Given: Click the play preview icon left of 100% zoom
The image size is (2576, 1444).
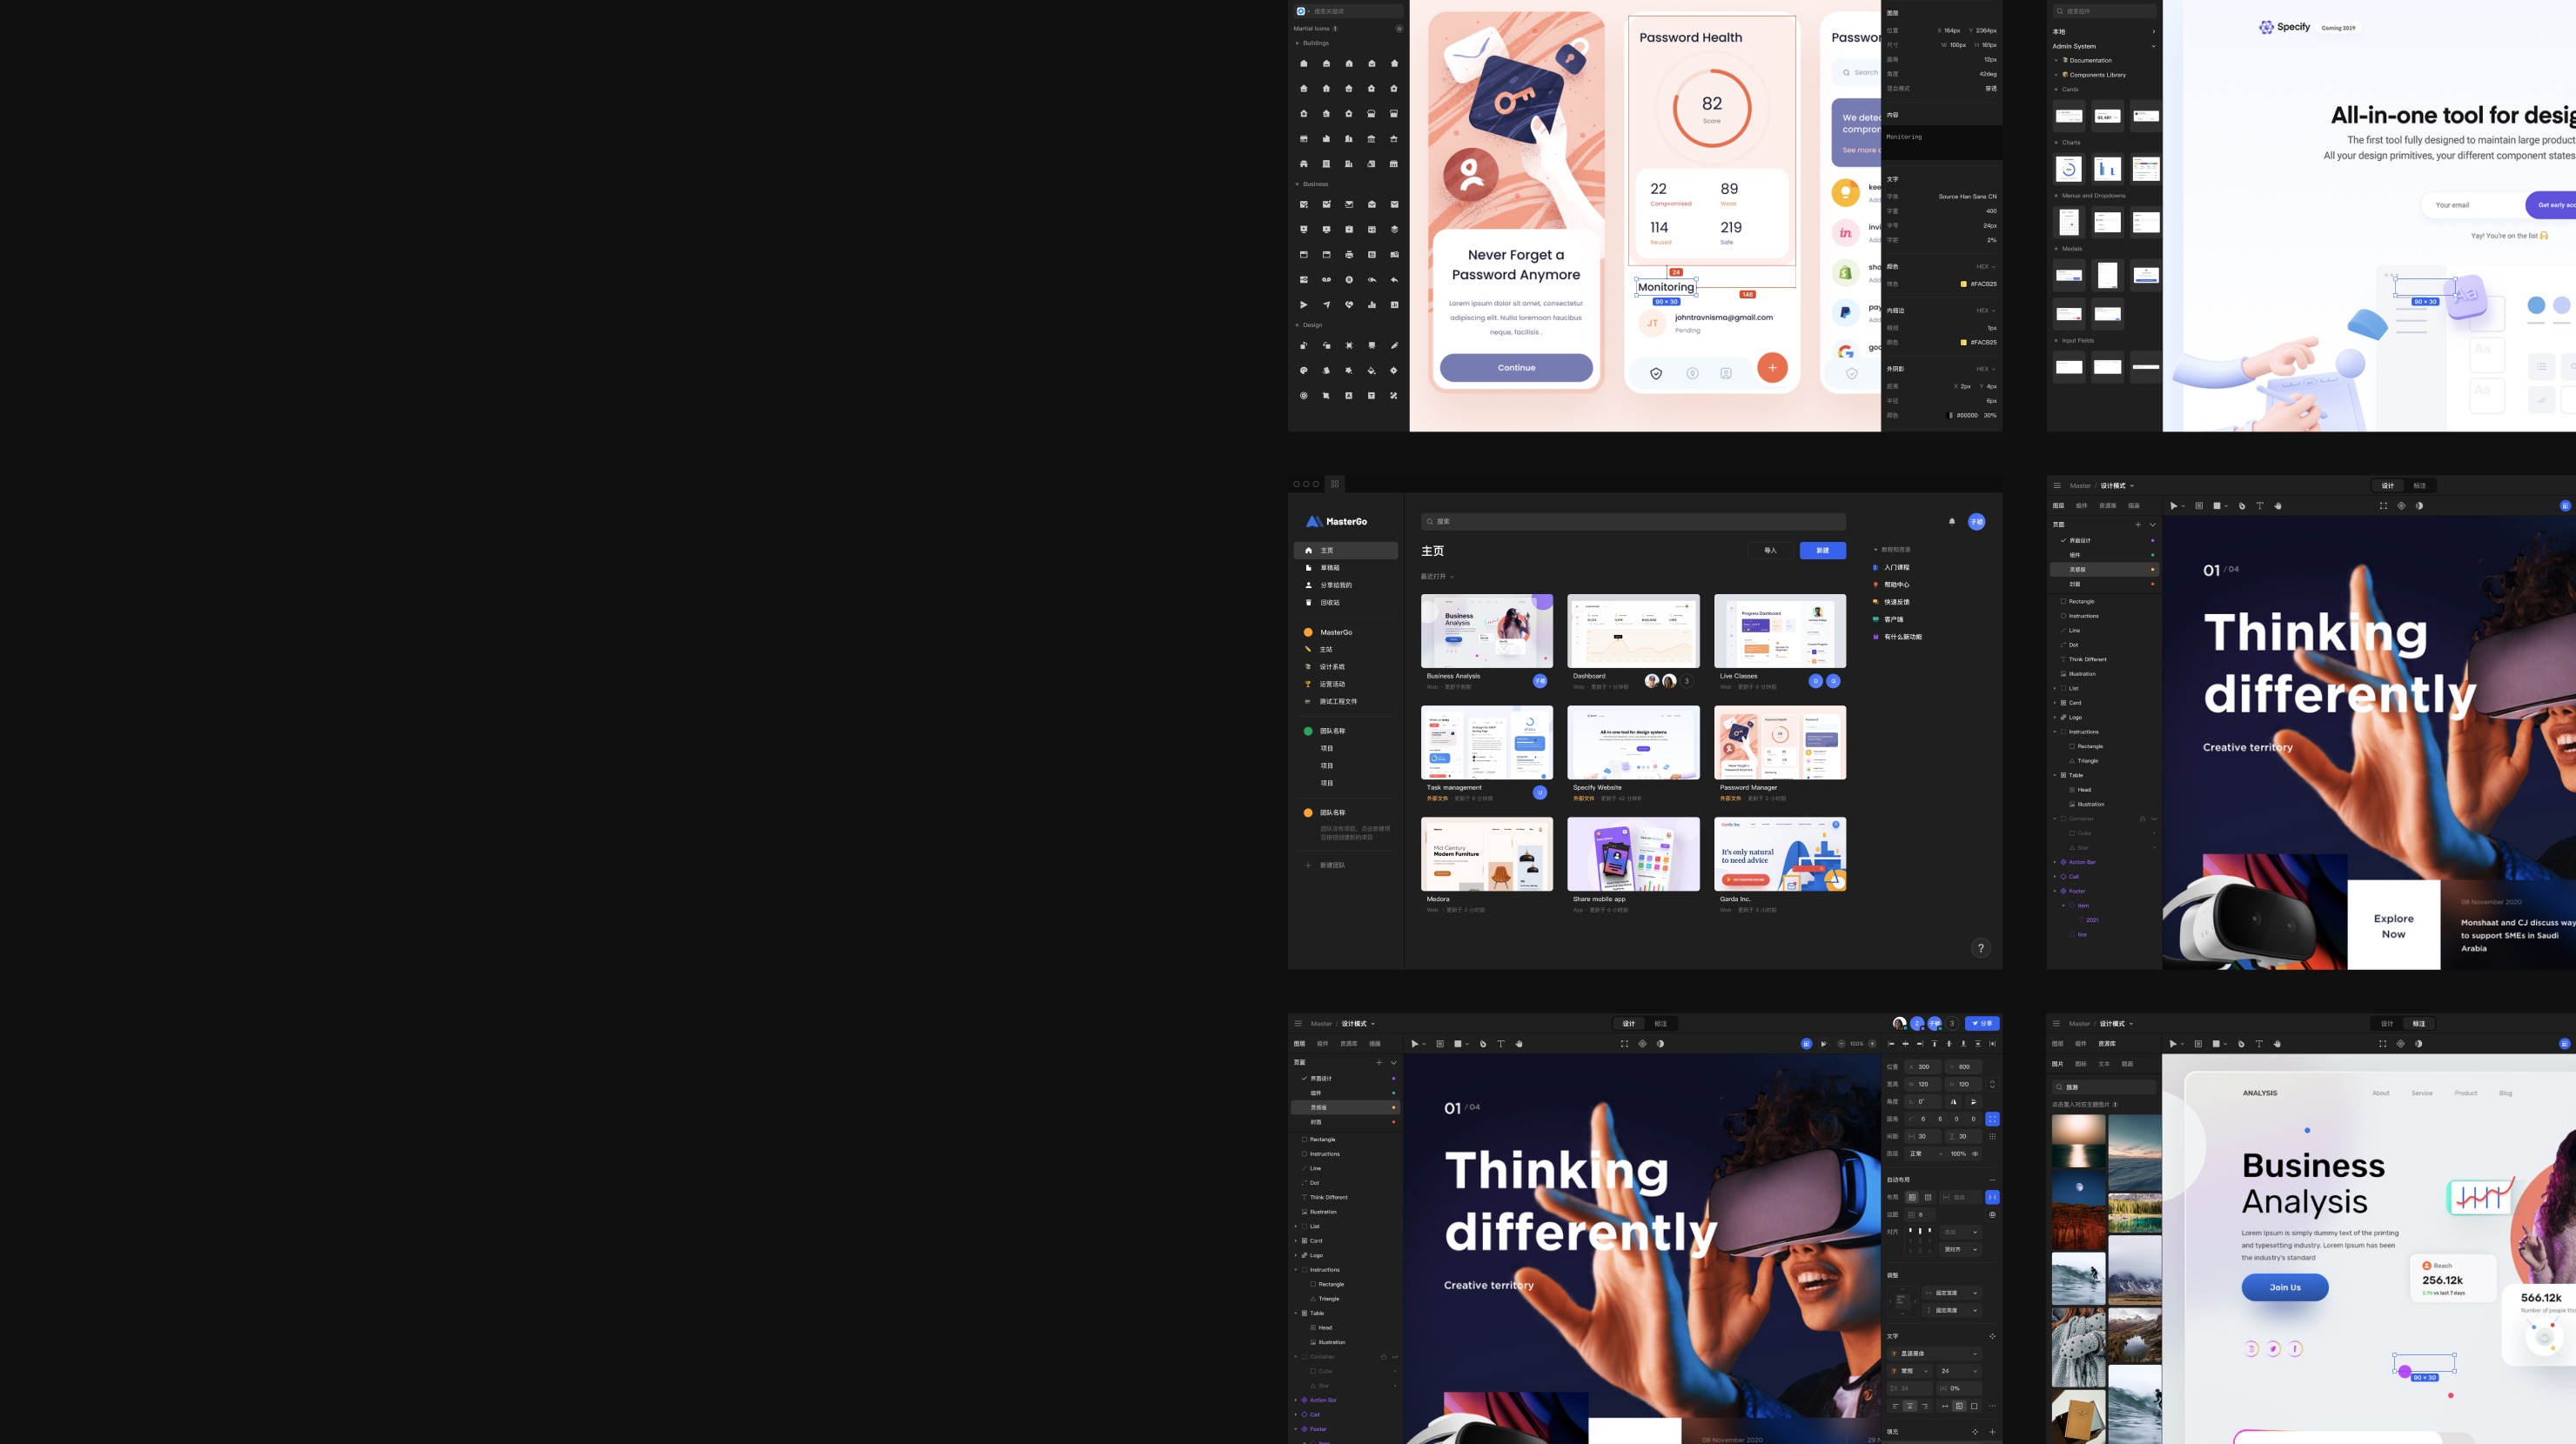Looking at the screenshot, I should point(1824,1043).
